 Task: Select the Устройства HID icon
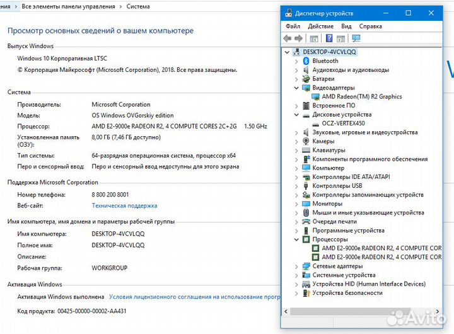pos(306,284)
